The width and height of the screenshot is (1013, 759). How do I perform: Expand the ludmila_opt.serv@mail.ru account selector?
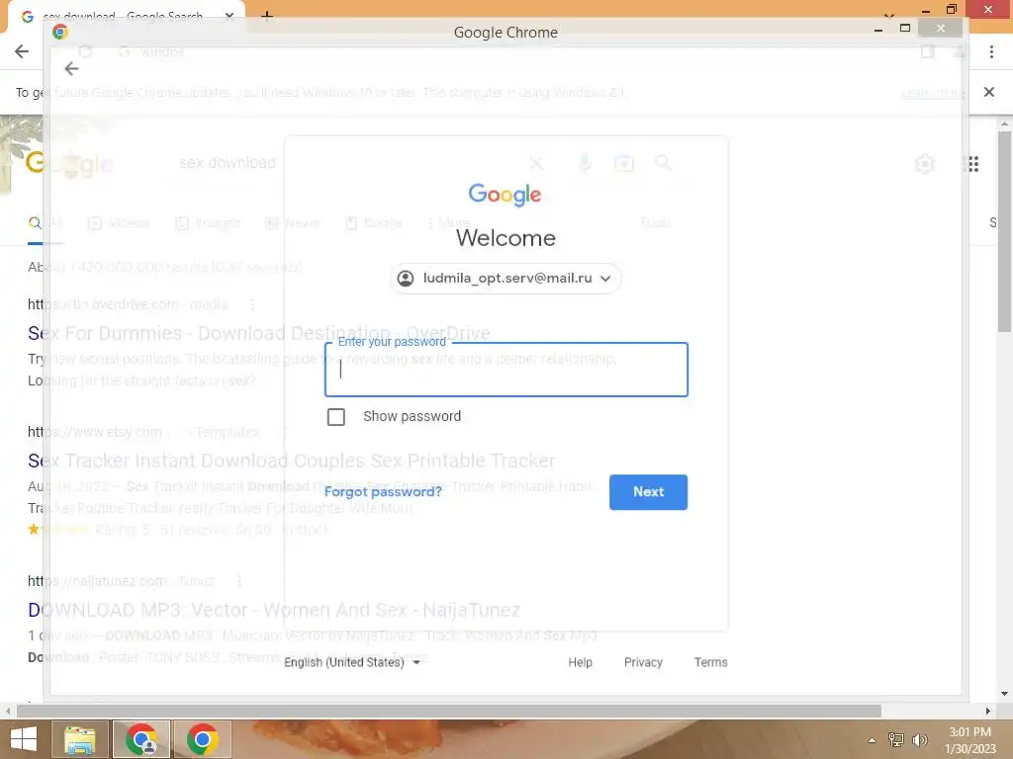coord(506,278)
